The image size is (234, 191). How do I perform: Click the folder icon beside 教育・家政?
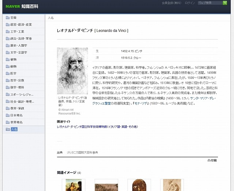coord(8,108)
